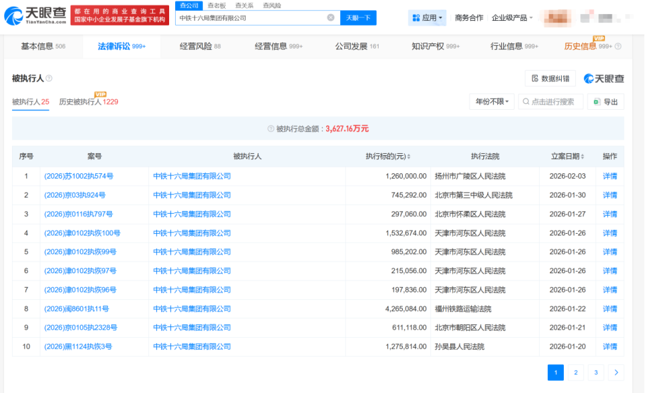Viewport: 645px width, 393px height.
Task: Go to next page with the arrow
Action: pos(616,372)
